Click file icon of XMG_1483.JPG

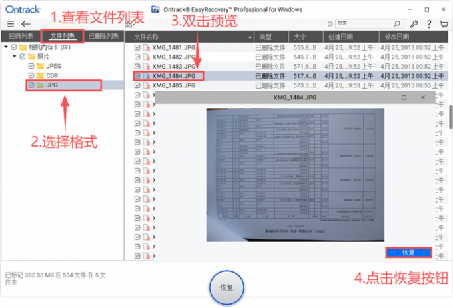[x=147, y=67]
